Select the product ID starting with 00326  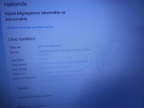pos(55,67)
